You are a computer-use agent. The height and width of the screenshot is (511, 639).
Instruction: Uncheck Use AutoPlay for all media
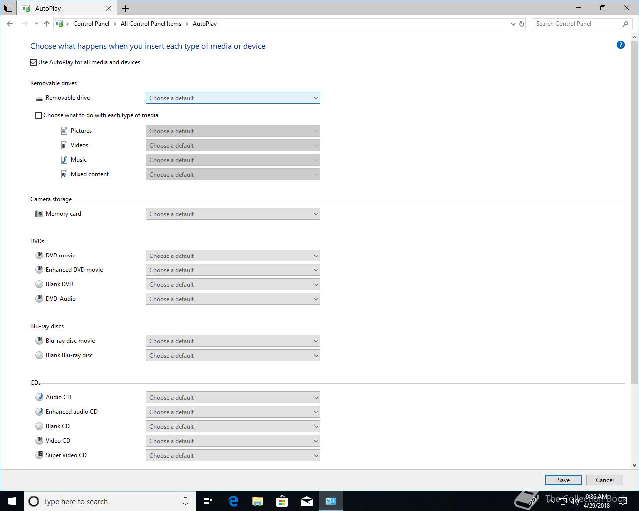pos(33,62)
